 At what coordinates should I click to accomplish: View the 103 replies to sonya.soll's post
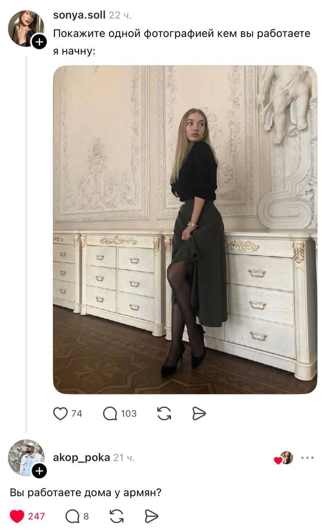click(128, 413)
